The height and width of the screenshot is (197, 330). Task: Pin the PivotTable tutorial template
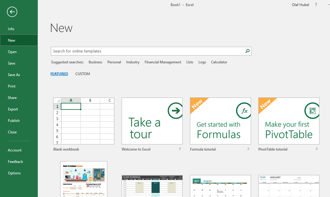point(316,149)
